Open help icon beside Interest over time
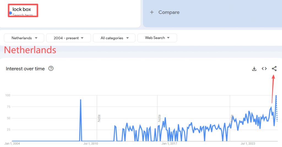The image size is (282, 147). pos(51,69)
